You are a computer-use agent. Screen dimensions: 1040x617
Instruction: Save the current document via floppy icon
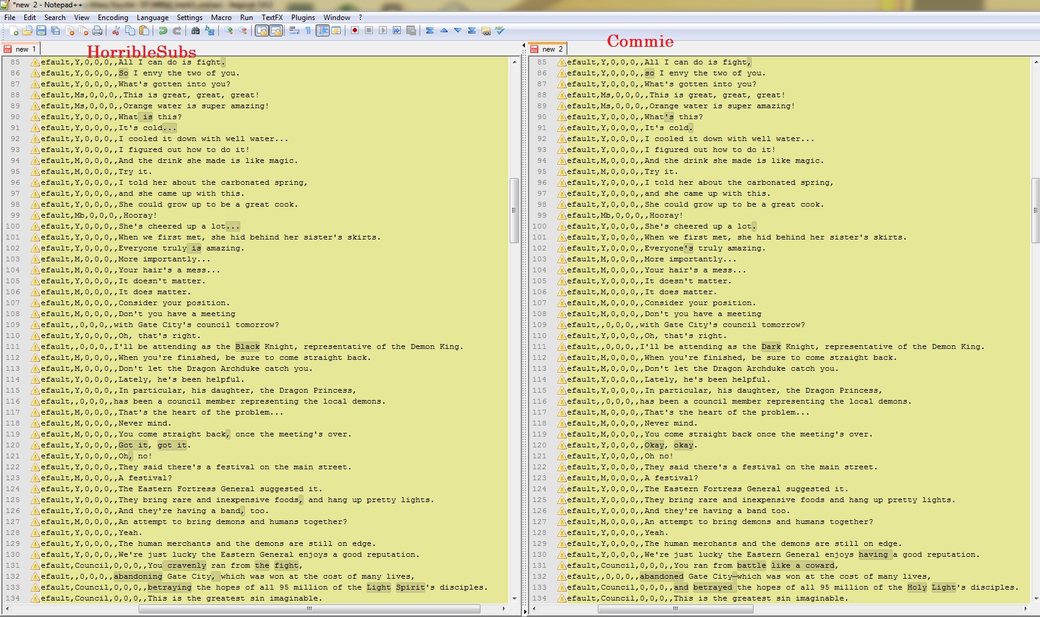tap(41, 31)
